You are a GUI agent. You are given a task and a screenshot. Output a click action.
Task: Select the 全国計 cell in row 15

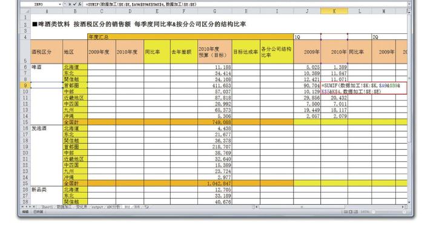(75, 122)
